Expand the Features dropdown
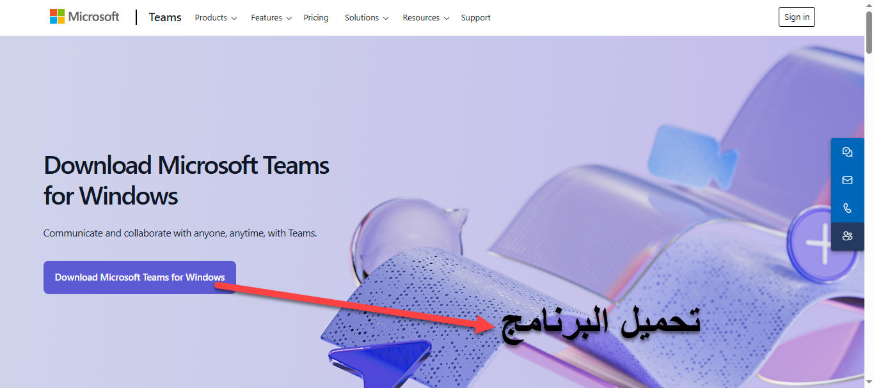The height and width of the screenshot is (388, 874). click(x=271, y=18)
